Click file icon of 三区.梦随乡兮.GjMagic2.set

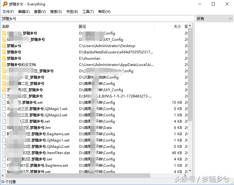tap(4, 115)
